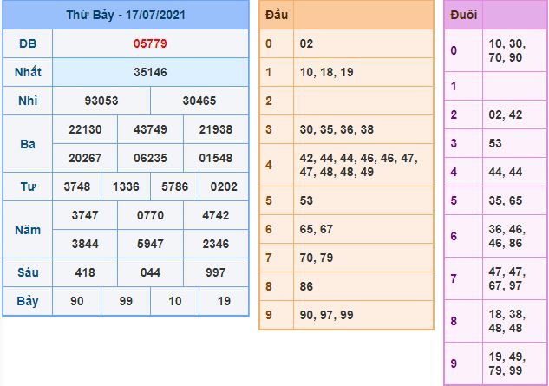The height and width of the screenshot is (386, 549).
Task: Select seventh prize number 10
Action: coord(174,301)
